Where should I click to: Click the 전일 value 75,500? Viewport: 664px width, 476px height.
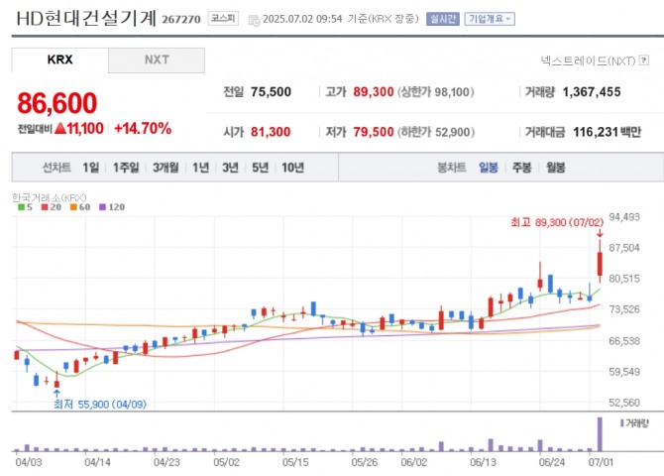click(271, 92)
